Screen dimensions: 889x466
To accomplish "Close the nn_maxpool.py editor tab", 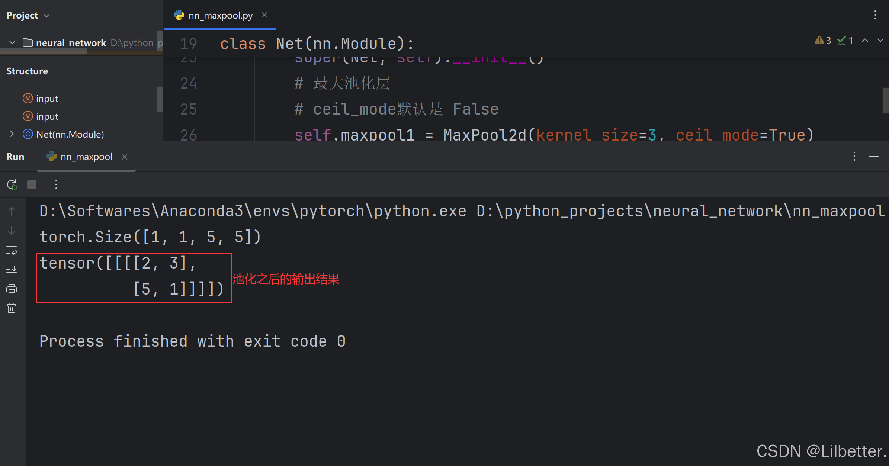I will tap(264, 15).
